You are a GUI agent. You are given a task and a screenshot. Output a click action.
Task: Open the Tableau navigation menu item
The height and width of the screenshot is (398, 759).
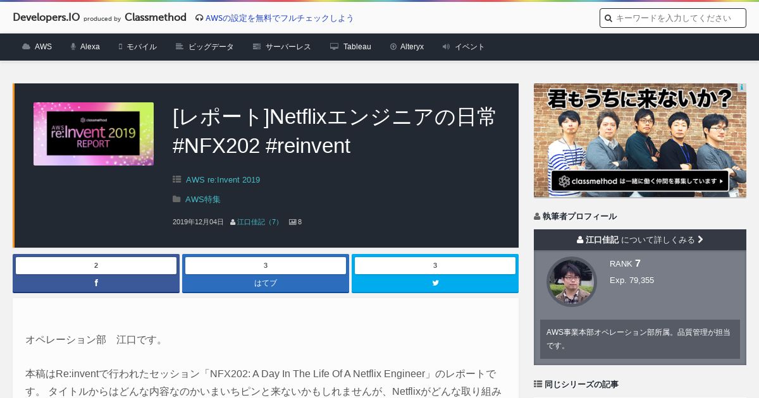(x=357, y=47)
